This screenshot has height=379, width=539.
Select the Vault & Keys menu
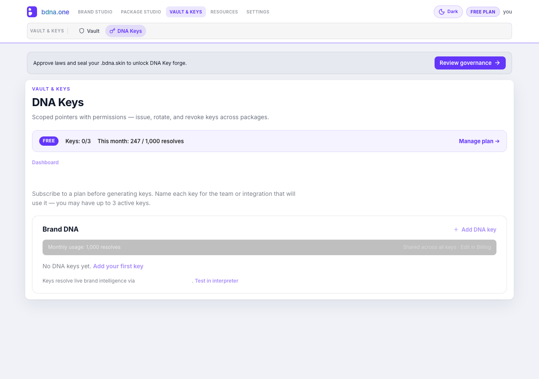click(186, 12)
